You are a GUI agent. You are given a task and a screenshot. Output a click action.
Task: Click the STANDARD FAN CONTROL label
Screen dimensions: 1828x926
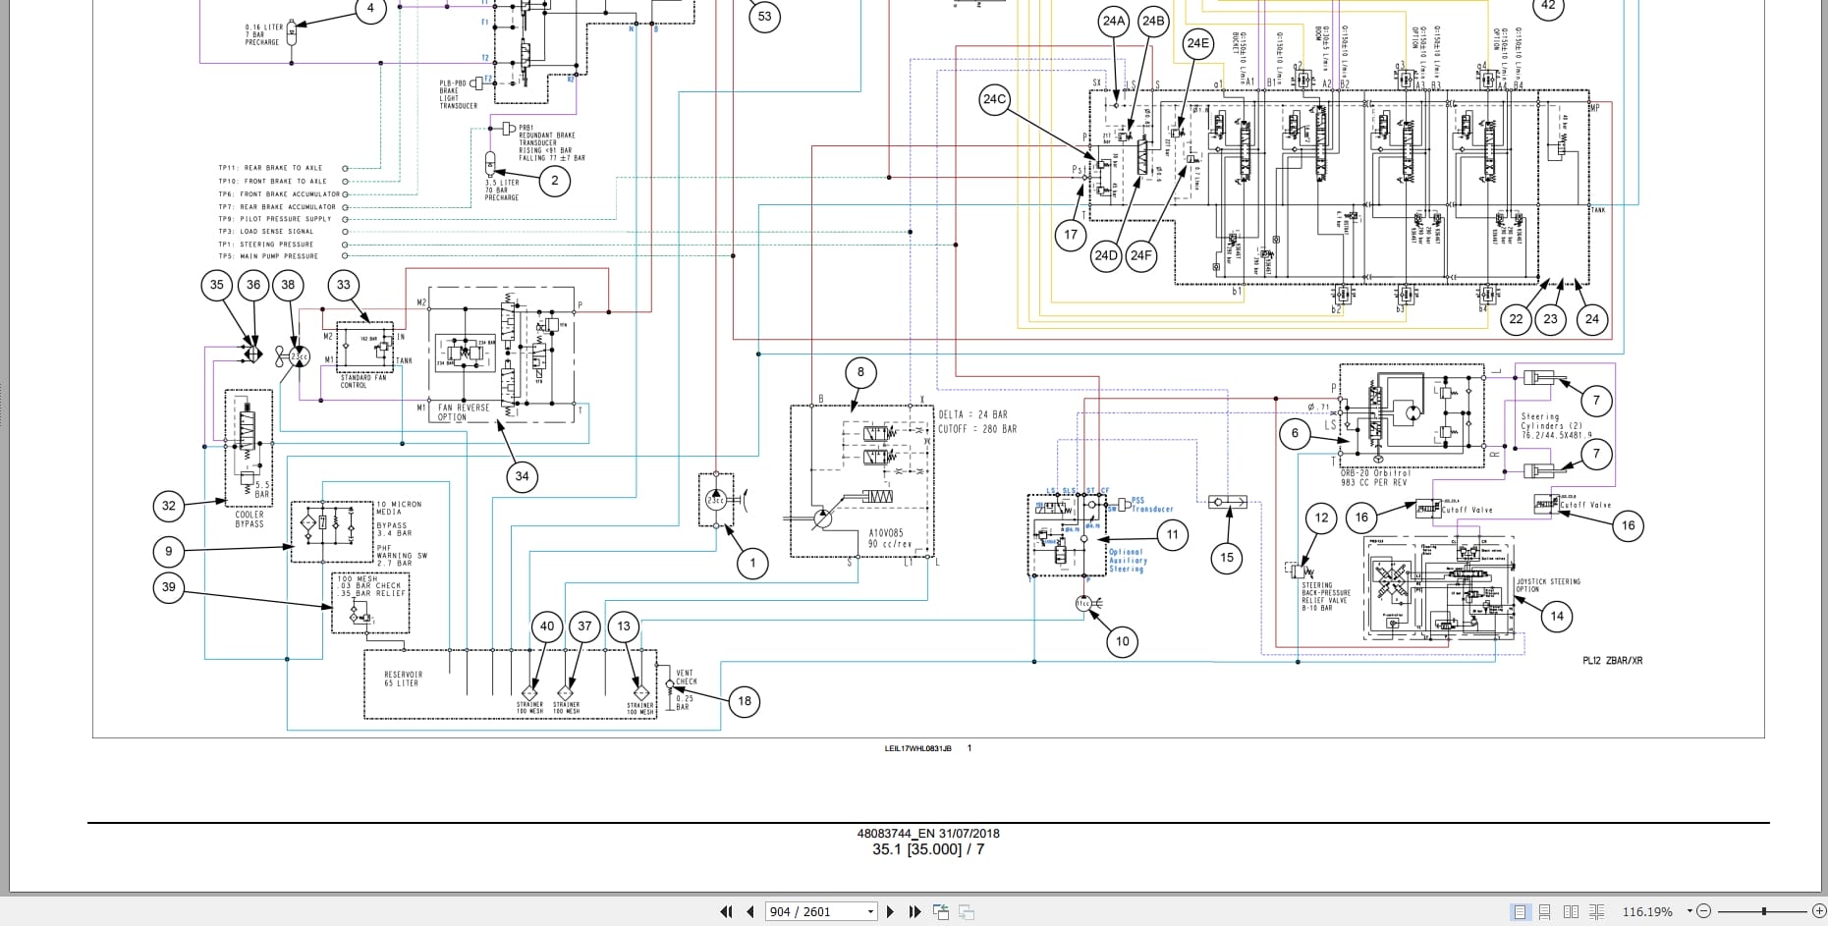tap(363, 381)
